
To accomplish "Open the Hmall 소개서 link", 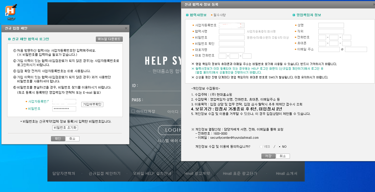I will (x=287, y=174).
